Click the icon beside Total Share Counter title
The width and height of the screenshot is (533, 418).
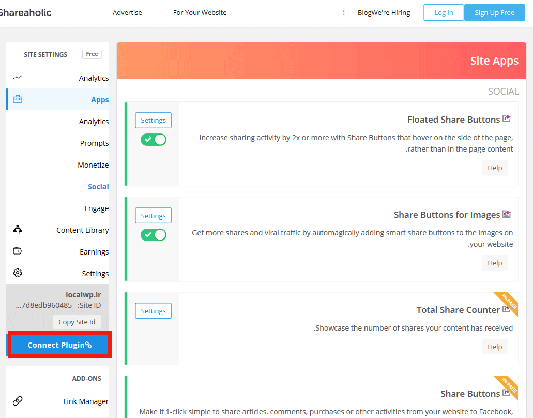506,309
